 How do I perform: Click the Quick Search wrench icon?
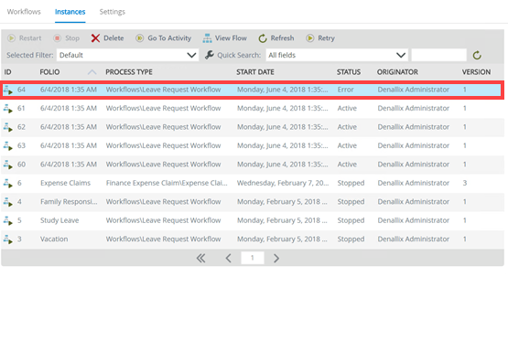pos(210,55)
